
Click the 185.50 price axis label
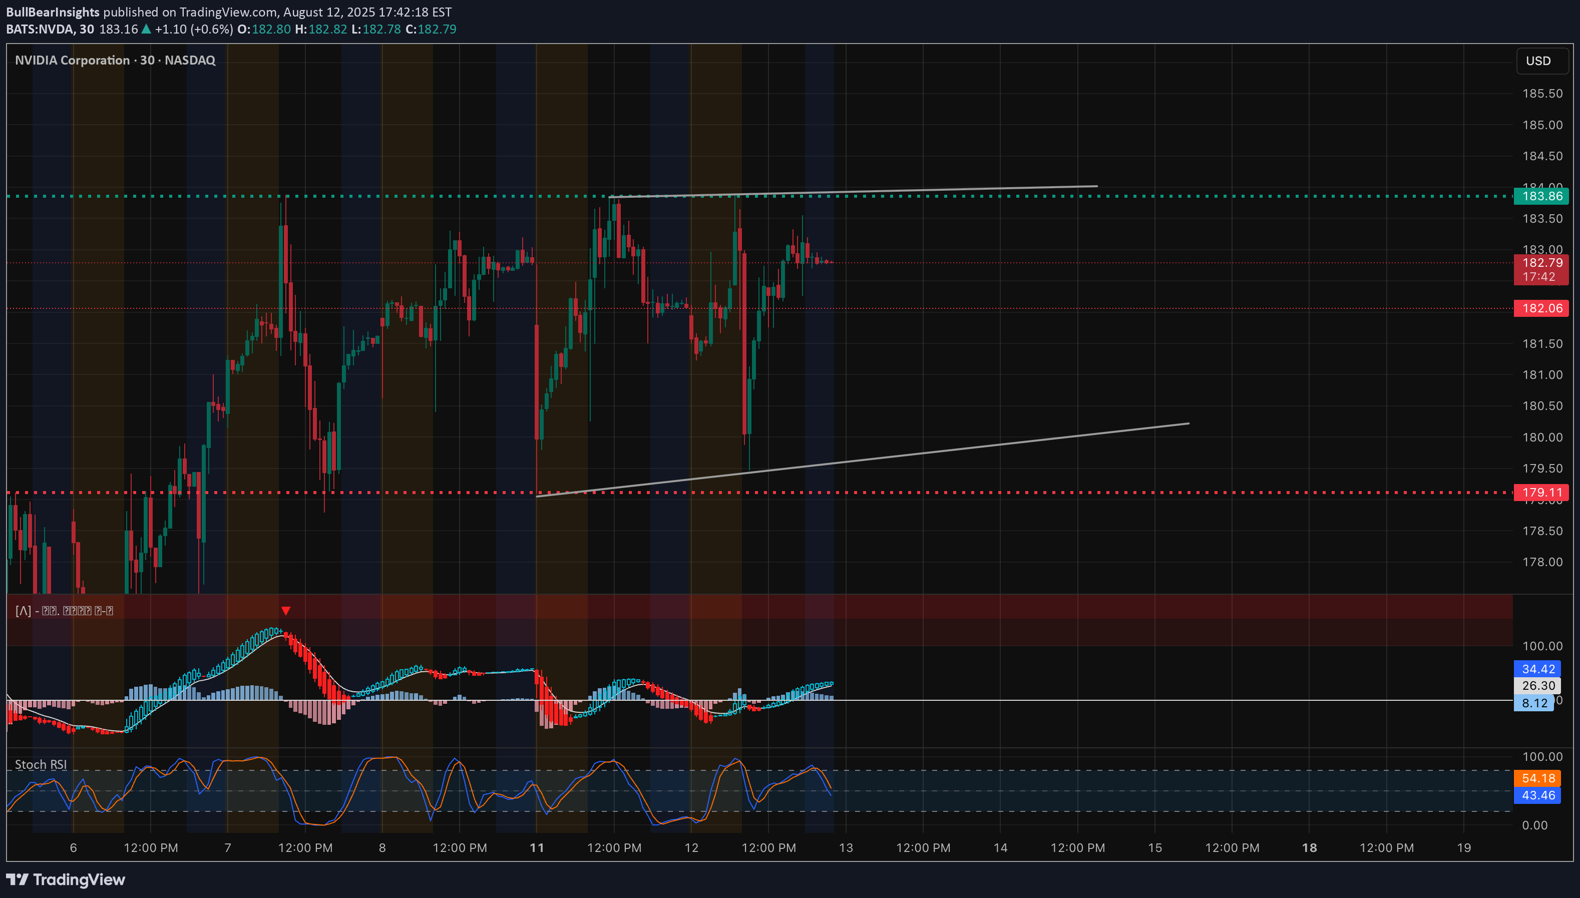point(1542,94)
